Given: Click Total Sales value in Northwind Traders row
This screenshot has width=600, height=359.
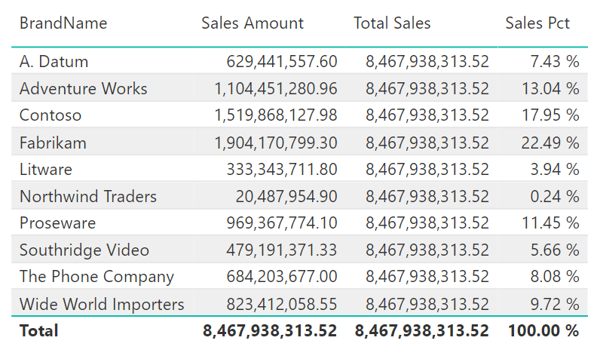Looking at the screenshot, I should (x=427, y=197).
